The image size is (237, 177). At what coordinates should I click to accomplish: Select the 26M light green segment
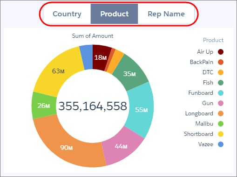(44, 106)
